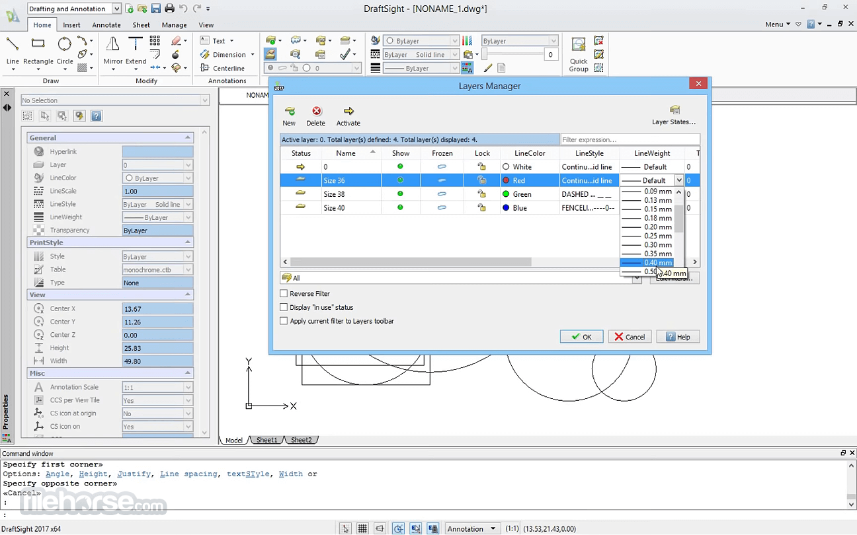
Task: Toggle Polar tracking in status bar
Action: click(398, 528)
